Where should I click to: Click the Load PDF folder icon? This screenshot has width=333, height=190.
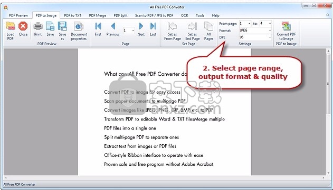click(x=10, y=26)
